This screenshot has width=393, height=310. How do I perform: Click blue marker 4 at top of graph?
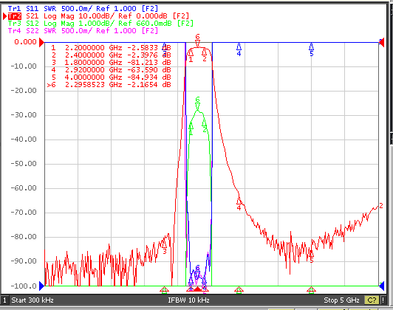click(239, 49)
